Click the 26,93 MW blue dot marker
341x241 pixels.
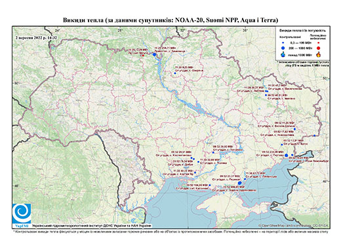click(213, 153)
